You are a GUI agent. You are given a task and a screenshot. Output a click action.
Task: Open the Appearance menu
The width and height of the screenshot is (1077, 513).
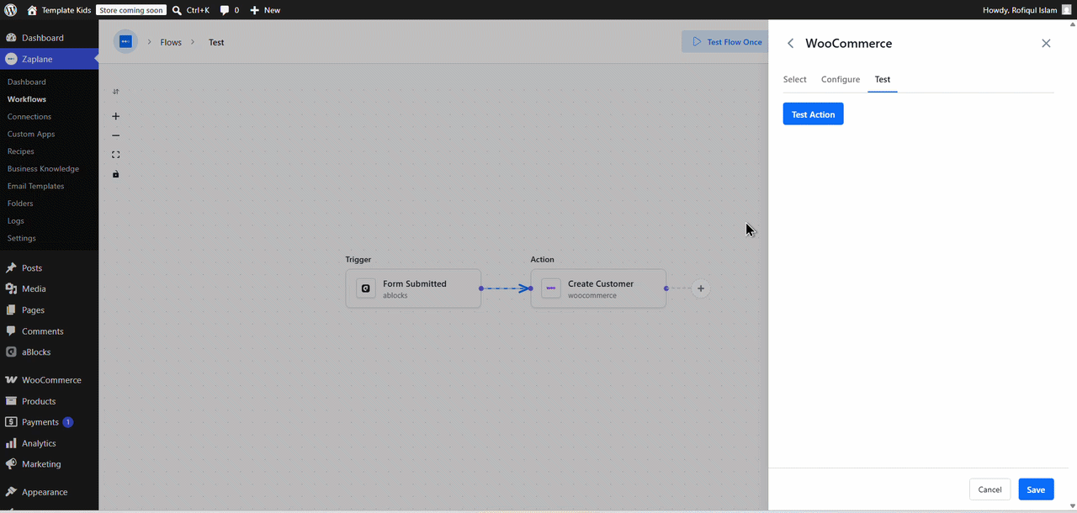pos(49,492)
